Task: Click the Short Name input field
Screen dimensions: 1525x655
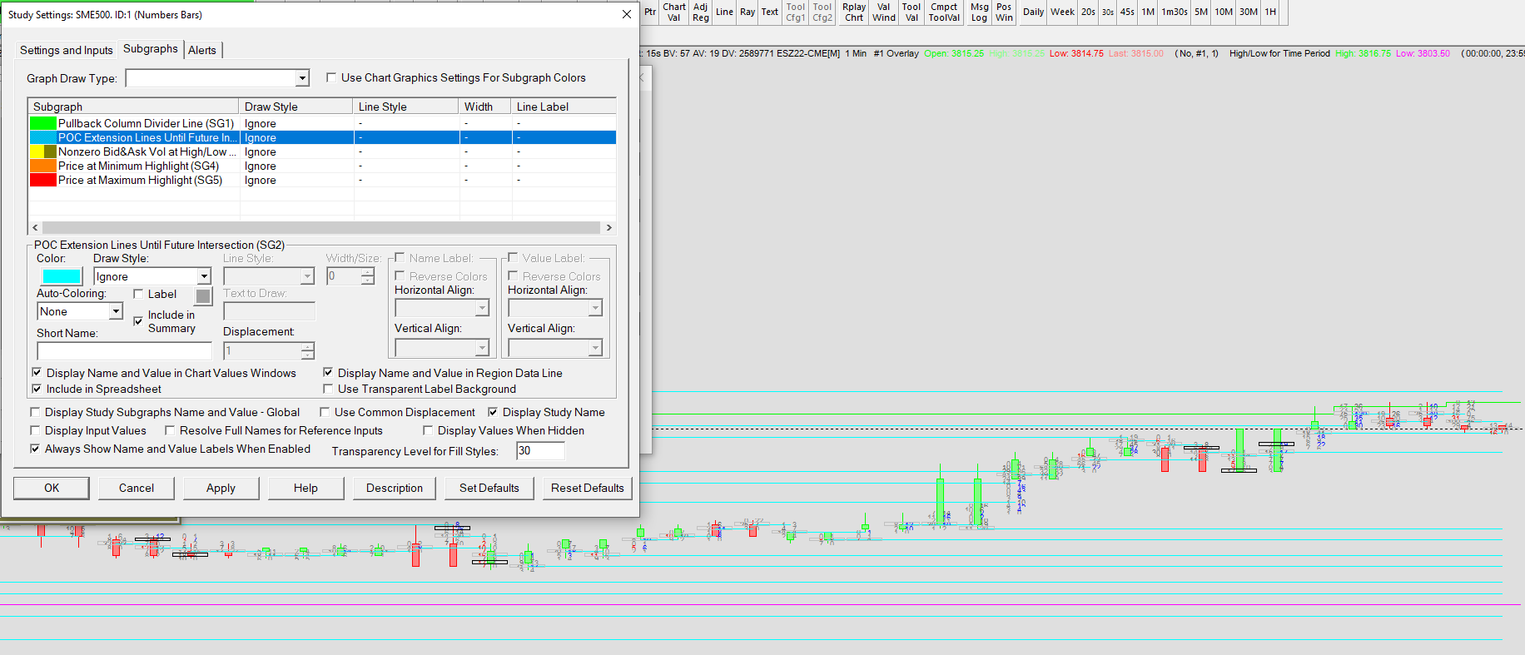Action: click(124, 350)
